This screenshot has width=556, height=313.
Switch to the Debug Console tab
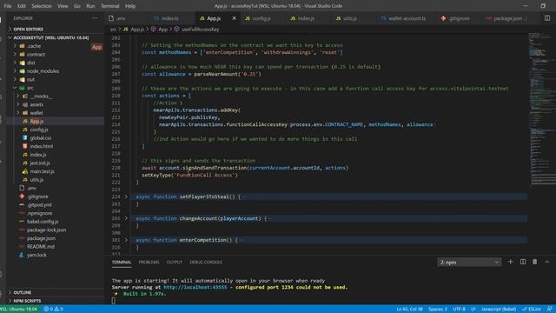point(206,263)
